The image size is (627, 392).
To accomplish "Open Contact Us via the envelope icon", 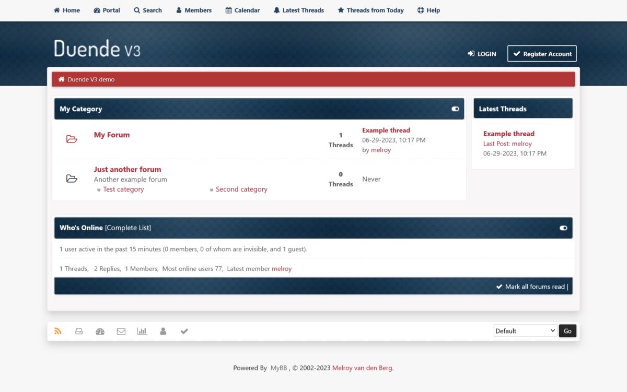I will [121, 330].
